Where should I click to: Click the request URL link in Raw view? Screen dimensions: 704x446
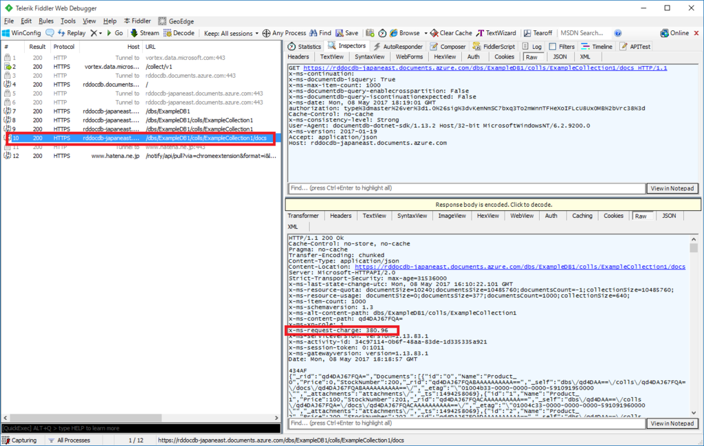[485, 68]
